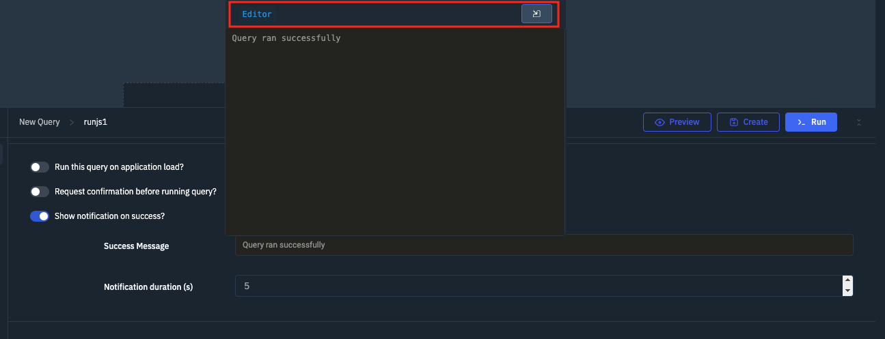Click the terminal prompt icon on Run

801,122
